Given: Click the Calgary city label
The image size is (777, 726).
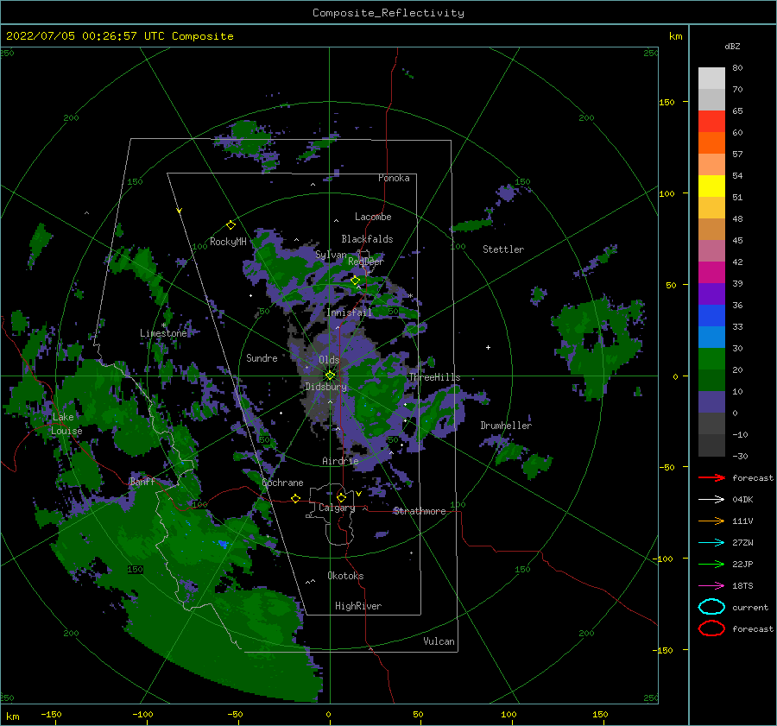Looking at the screenshot, I should [x=337, y=508].
